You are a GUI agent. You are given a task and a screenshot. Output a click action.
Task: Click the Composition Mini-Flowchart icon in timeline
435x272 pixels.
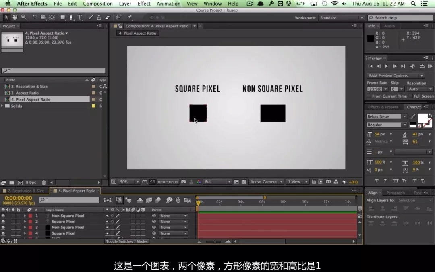coord(108,200)
